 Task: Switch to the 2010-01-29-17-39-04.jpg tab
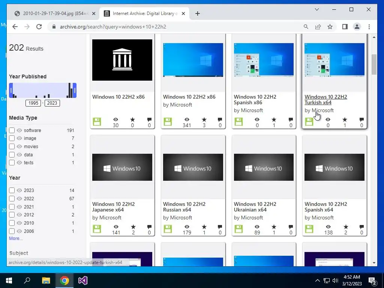click(53, 13)
